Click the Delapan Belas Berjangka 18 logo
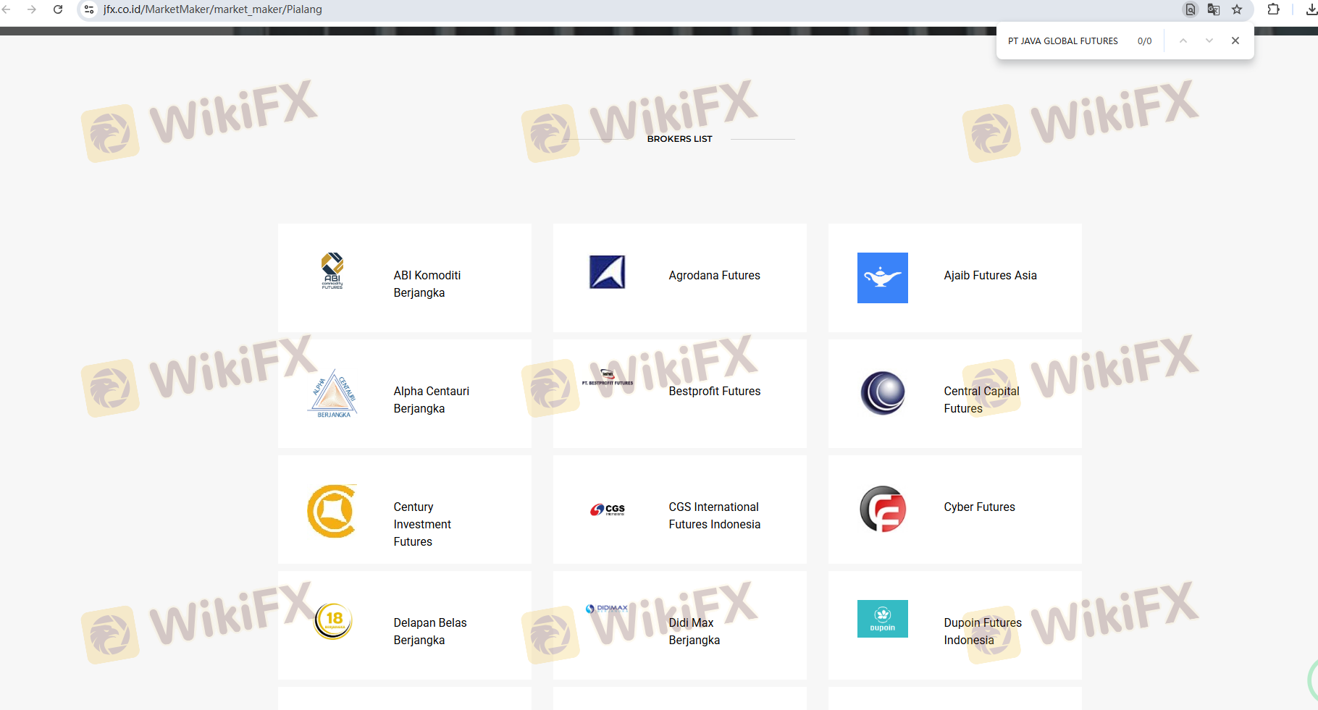The width and height of the screenshot is (1318, 710). (333, 620)
